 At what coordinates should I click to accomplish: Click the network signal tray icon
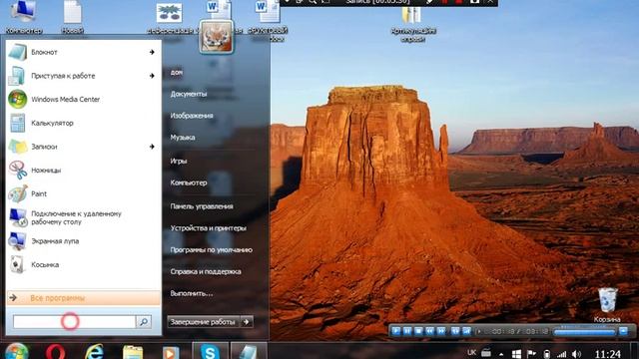(x=562, y=355)
